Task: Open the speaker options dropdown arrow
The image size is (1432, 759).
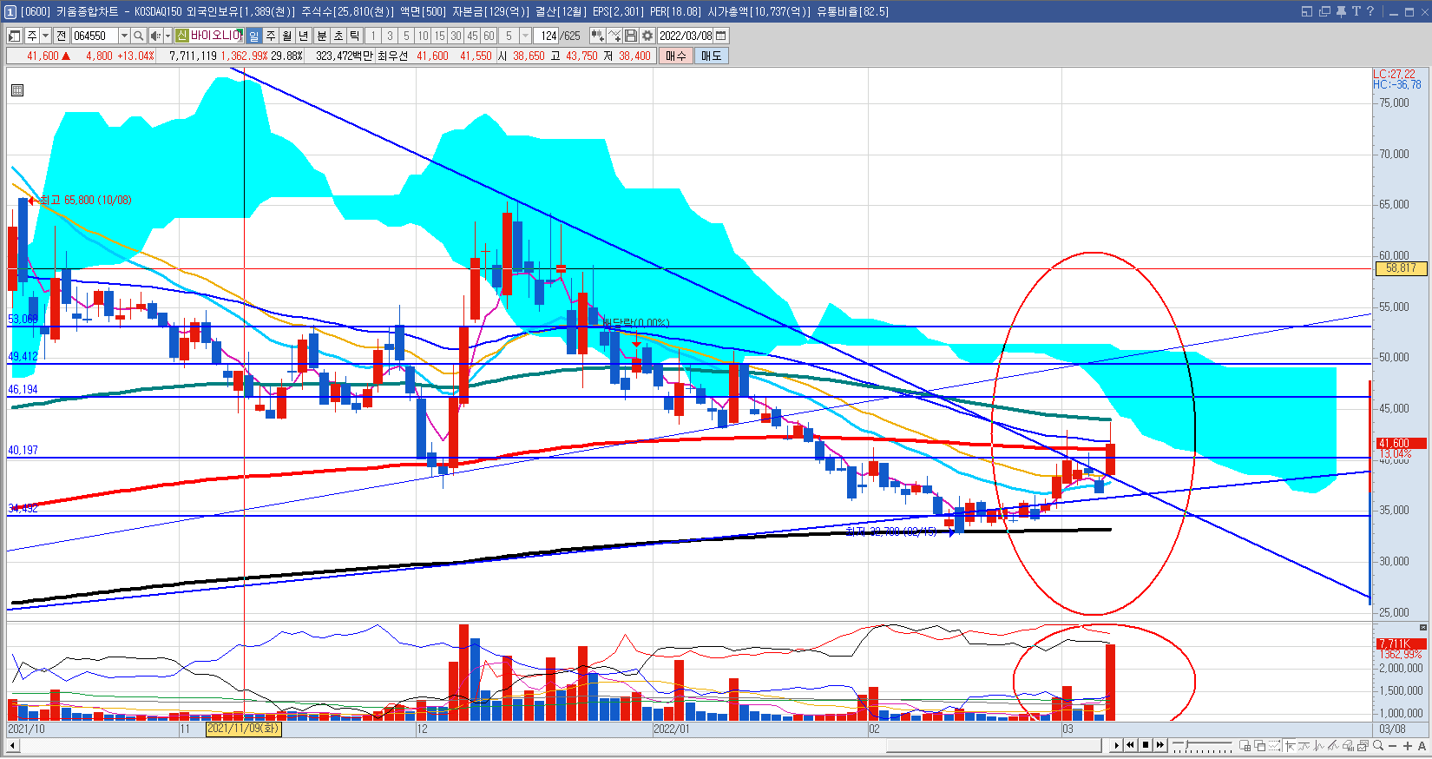Action: click(x=168, y=36)
